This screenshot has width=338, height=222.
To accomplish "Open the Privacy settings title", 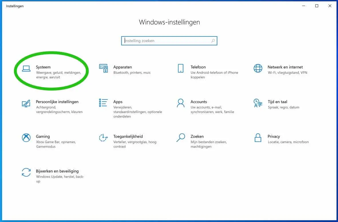I will click(x=274, y=137).
